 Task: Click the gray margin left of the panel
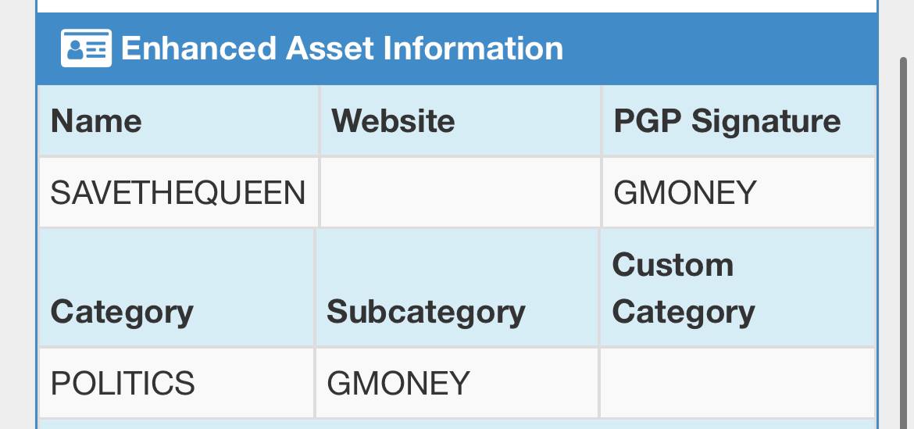17,214
